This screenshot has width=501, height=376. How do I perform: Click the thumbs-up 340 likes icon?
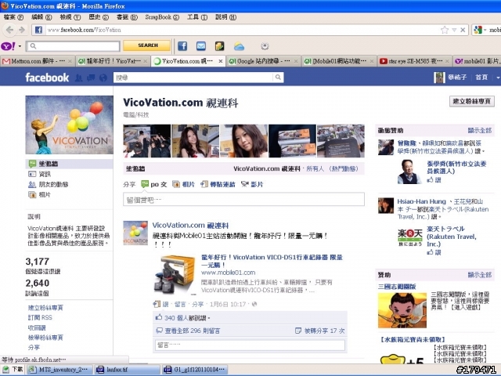159,317
